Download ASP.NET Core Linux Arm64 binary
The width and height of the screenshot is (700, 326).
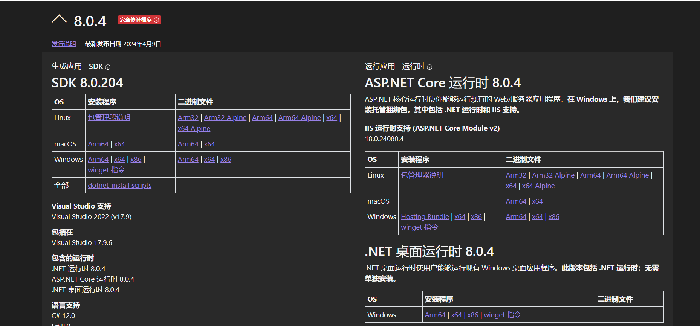[x=590, y=175]
